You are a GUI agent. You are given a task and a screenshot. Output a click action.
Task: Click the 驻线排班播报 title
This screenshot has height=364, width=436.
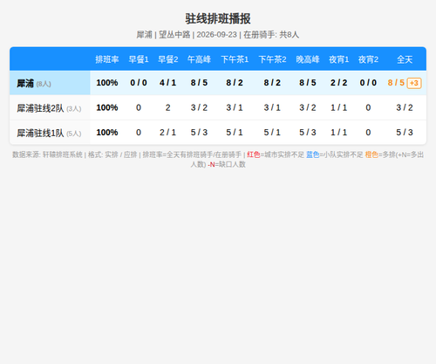pos(218,19)
